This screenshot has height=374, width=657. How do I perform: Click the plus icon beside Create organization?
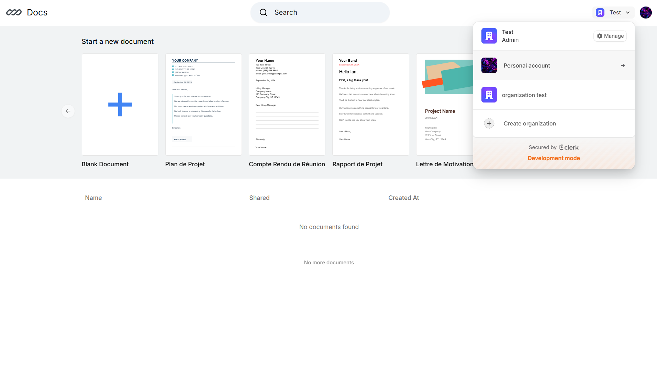point(489,123)
